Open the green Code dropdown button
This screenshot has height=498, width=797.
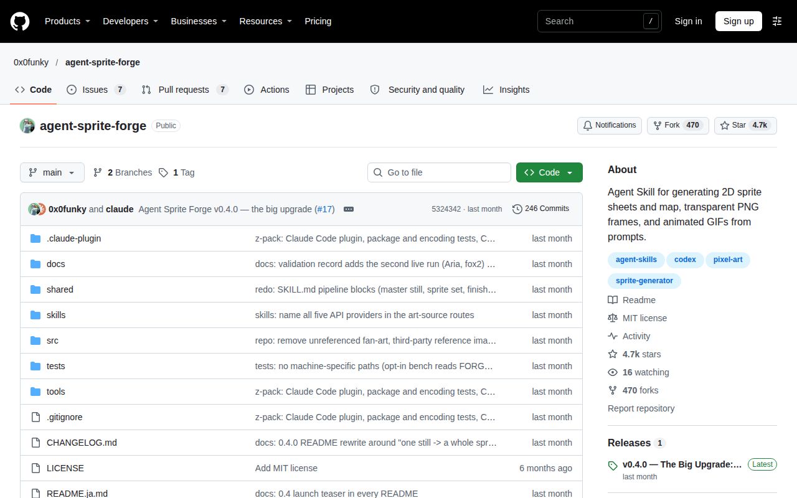click(x=549, y=172)
